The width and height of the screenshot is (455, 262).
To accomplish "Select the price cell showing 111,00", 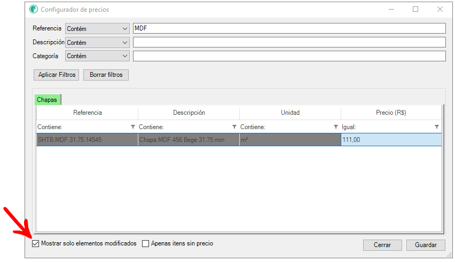I will pos(391,140).
